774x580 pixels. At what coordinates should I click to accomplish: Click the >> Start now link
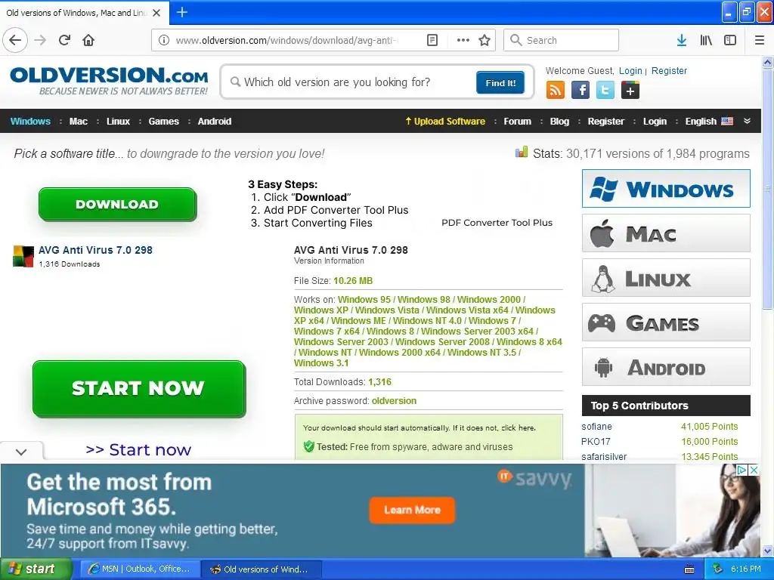click(x=138, y=450)
